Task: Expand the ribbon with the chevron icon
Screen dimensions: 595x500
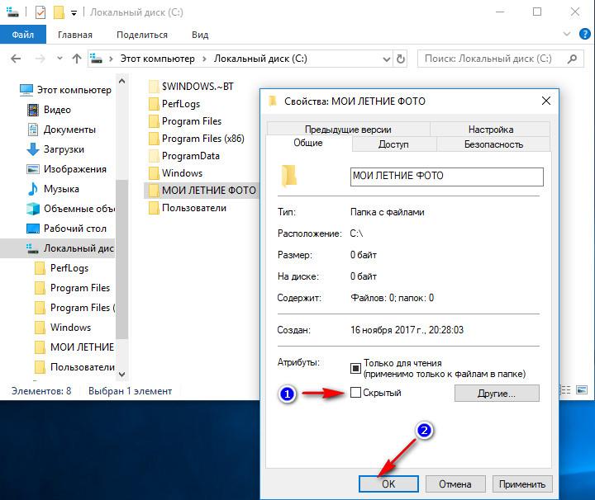Action: pos(567,34)
